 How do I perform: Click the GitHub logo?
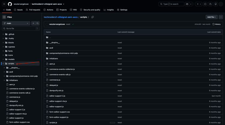coord(10,4)
